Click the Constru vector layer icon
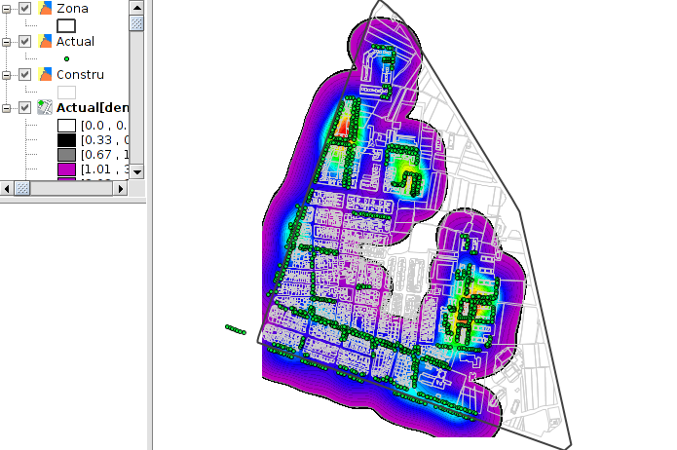Image resolution: width=677 pixels, height=450 pixels. tap(46, 75)
